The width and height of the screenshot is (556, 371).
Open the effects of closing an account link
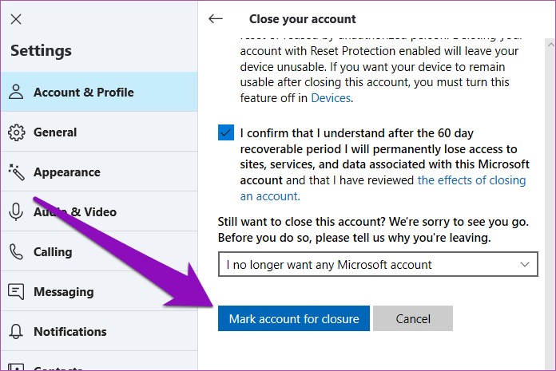click(383, 188)
